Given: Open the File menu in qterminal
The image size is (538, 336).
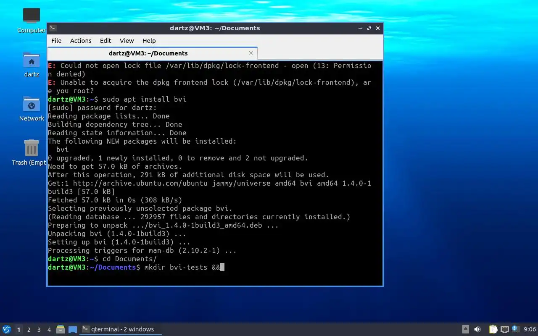Looking at the screenshot, I should tap(56, 41).
